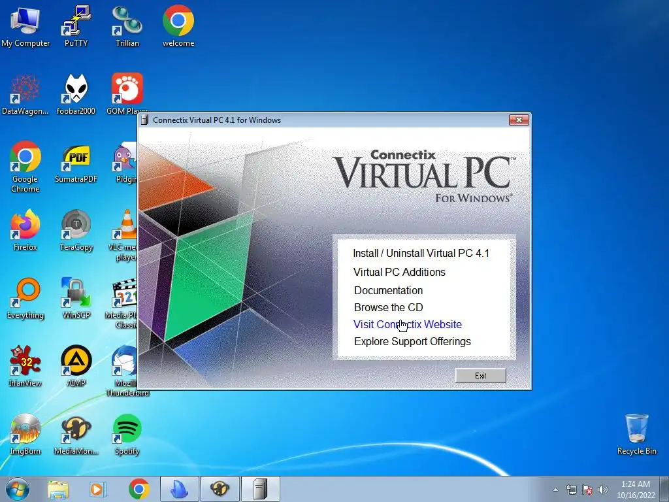669x502 pixels.
Task: Select the Mozilla Thunderbird desktop icon
Action: coord(126,371)
